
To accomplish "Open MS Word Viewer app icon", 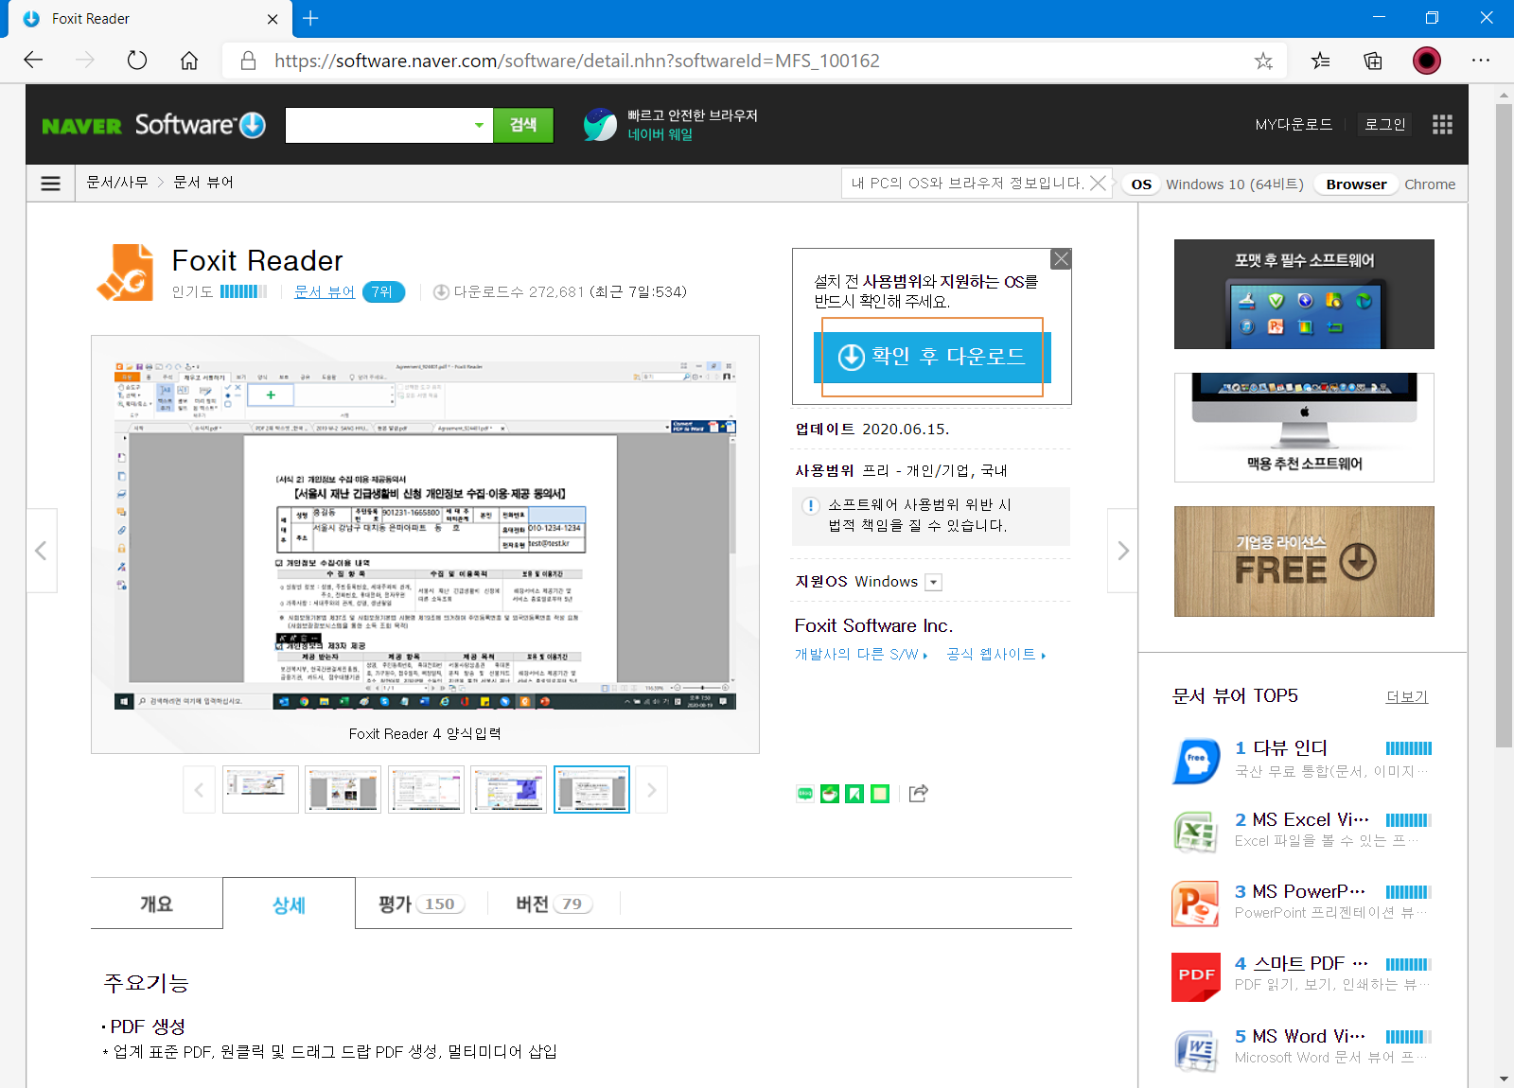I will click(1196, 1049).
